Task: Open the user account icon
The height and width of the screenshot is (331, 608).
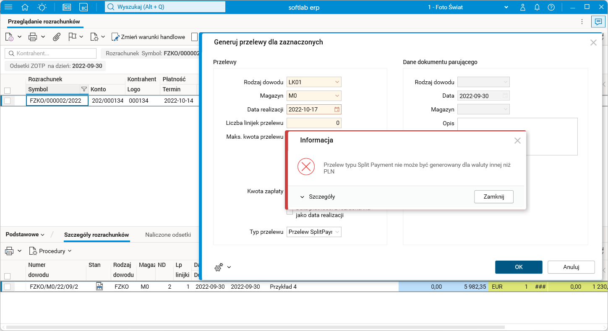Action: [523, 7]
